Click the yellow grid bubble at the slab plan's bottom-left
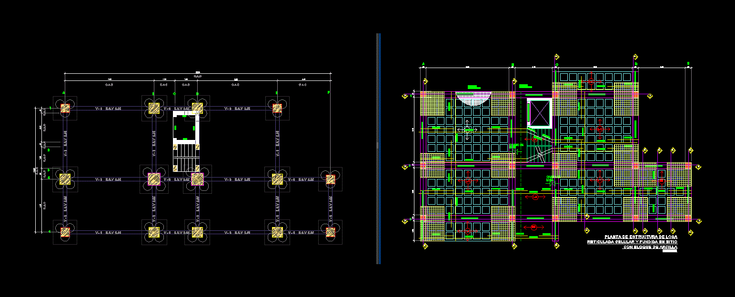Image resolution: width=735 pixels, height=297 pixels. tap(425, 246)
